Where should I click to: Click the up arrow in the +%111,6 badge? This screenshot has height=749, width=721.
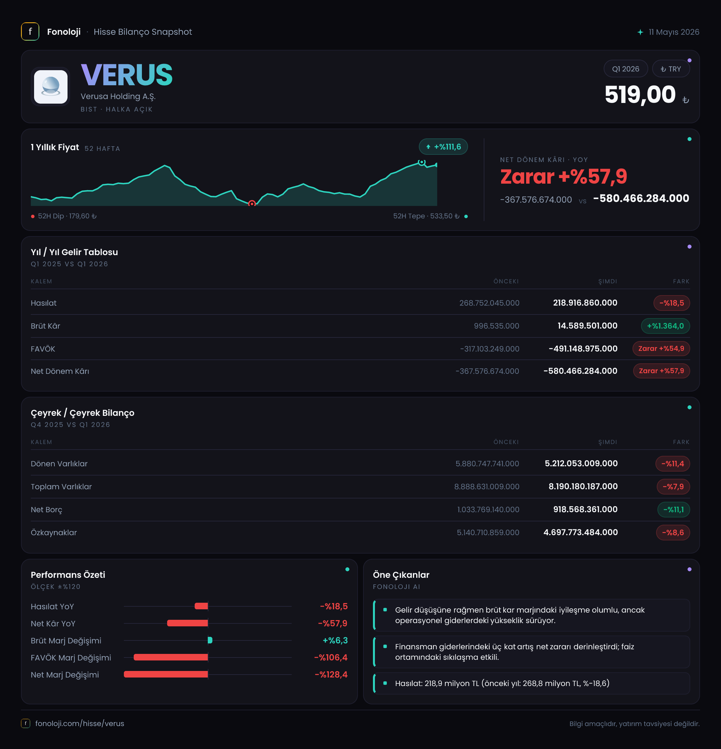pyautogui.click(x=428, y=147)
